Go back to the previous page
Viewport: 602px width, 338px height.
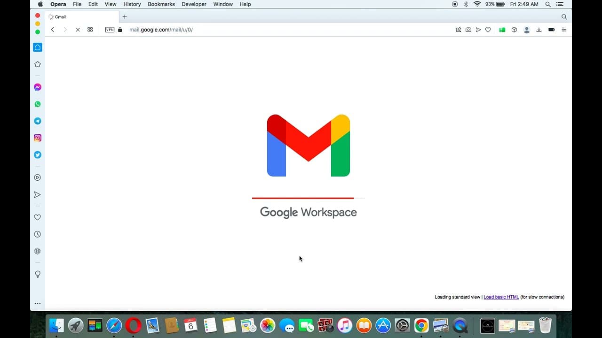tap(53, 30)
